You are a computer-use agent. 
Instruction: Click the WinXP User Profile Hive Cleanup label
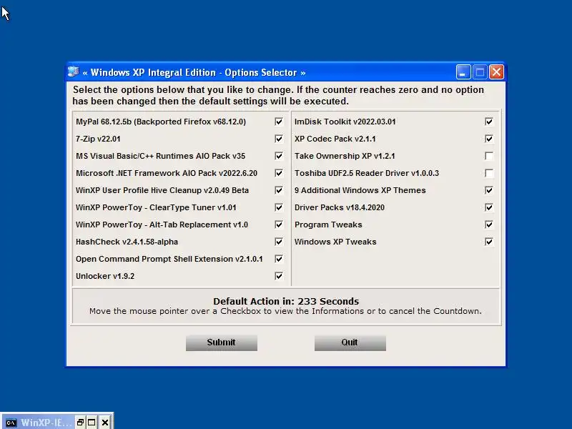tap(162, 190)
